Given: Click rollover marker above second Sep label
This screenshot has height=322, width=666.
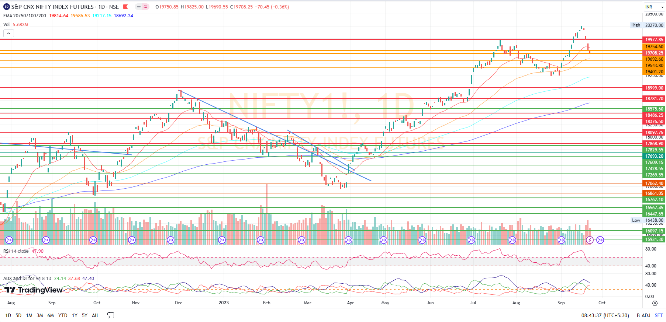Looking at the screenshot, I should [561, 240].
